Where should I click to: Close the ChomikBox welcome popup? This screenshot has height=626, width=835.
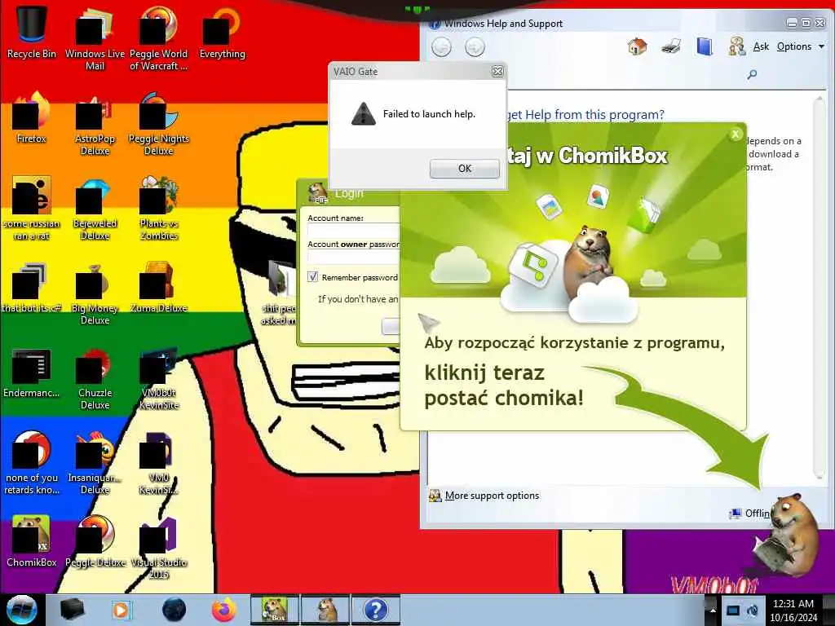tap(736, 134)
